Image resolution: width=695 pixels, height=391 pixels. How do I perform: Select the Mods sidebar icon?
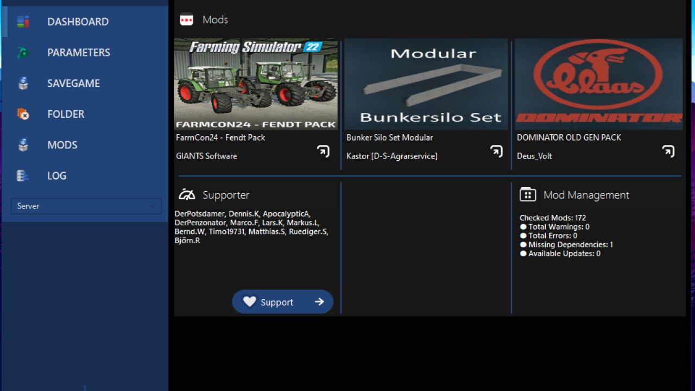(x=23, y=144)
